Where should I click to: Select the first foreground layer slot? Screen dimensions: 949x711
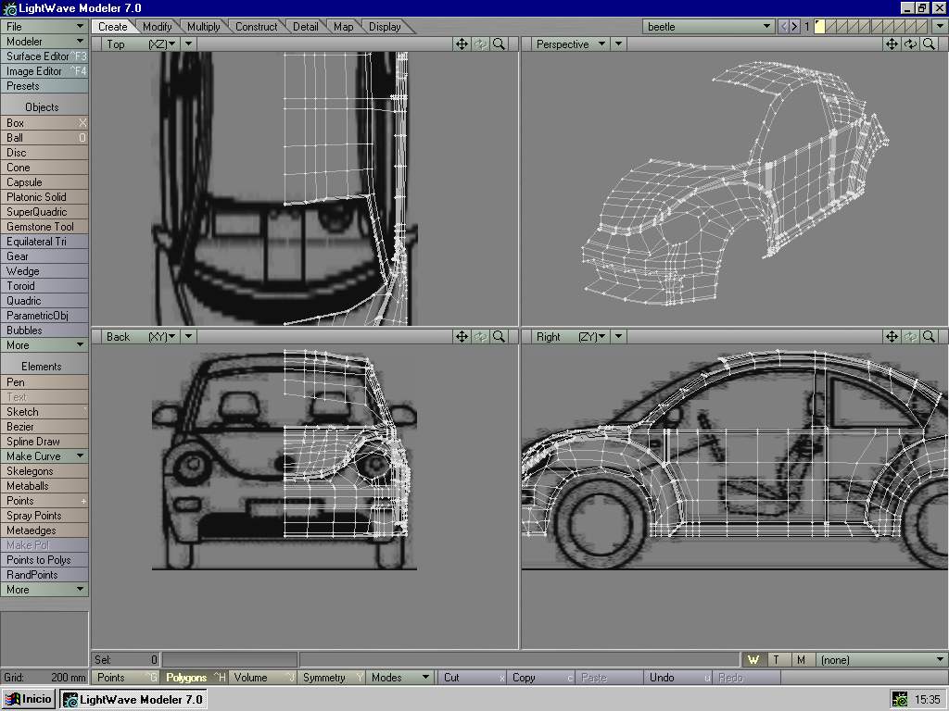(x=820, y=27)
